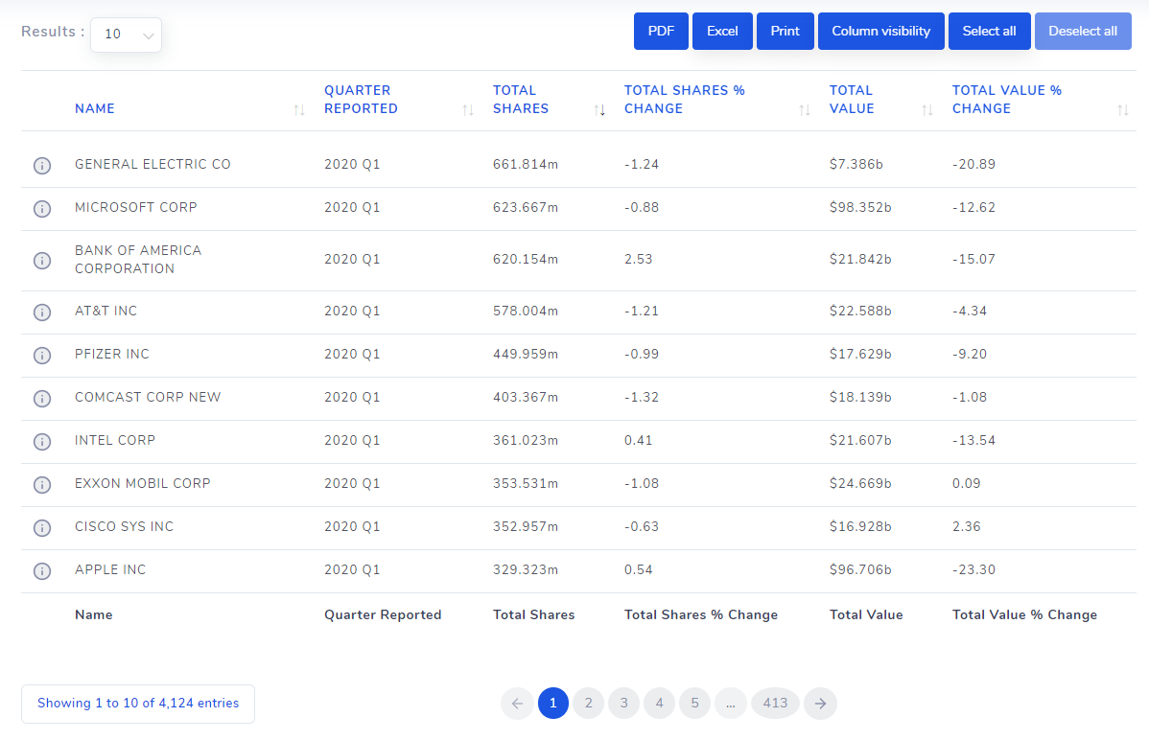This screenshot has height=740, width=1149.
Task: Click value change -23.30
Action: point(973,570)
